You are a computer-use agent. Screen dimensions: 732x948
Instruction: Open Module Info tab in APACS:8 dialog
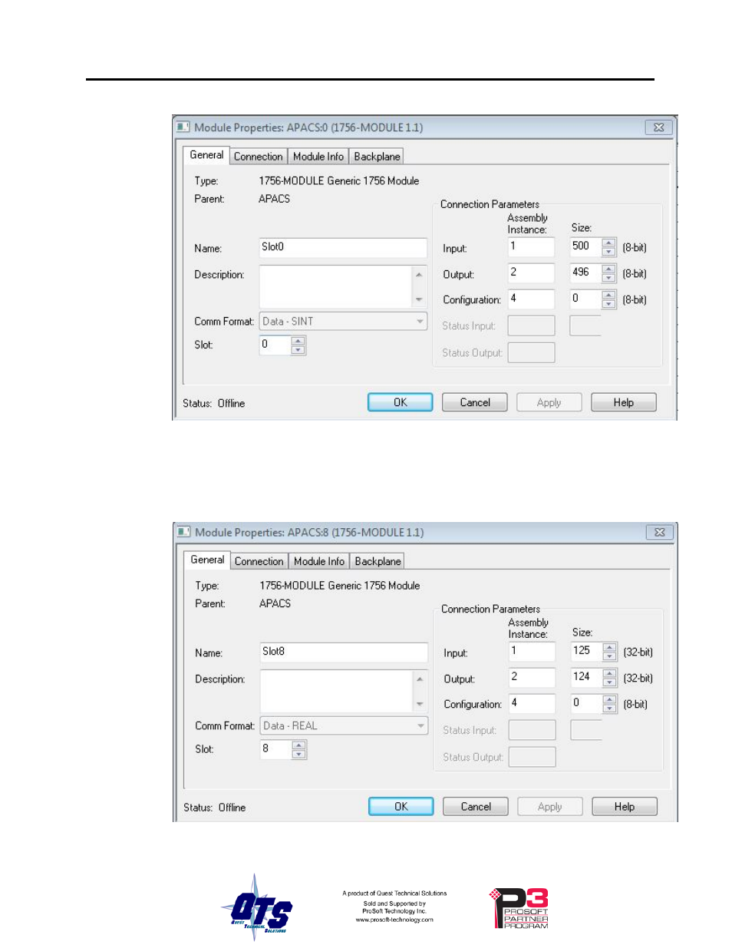[x=319, y=561]
